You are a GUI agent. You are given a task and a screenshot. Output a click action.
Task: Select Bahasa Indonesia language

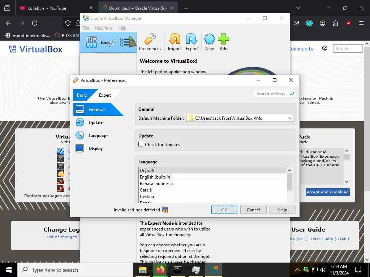212,183
